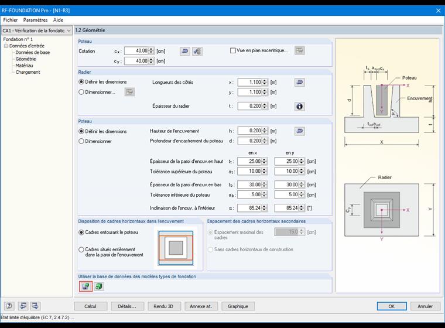Click the Calcul button
Screen dimensions: 445x328
coord(91,306)
